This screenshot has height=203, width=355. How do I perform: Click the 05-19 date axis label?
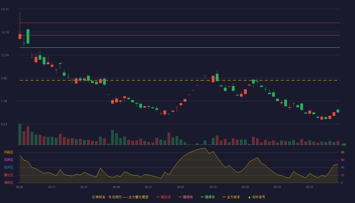pos(213,187)
